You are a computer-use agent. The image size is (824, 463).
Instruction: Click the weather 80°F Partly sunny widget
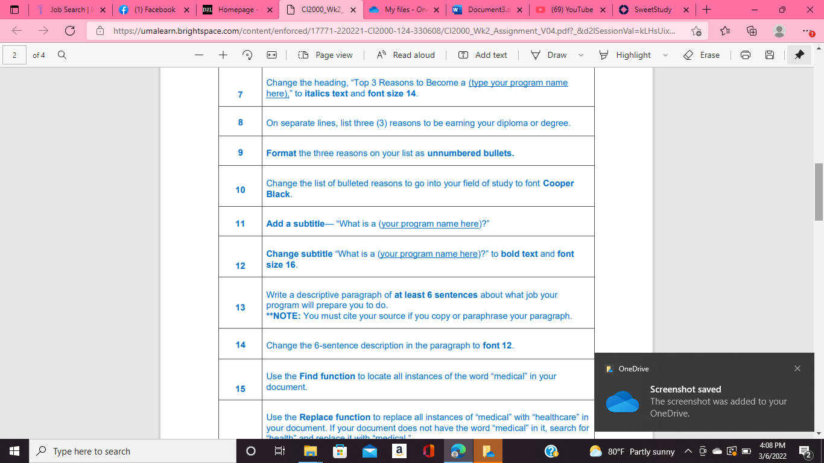click(x=632, y=451)
